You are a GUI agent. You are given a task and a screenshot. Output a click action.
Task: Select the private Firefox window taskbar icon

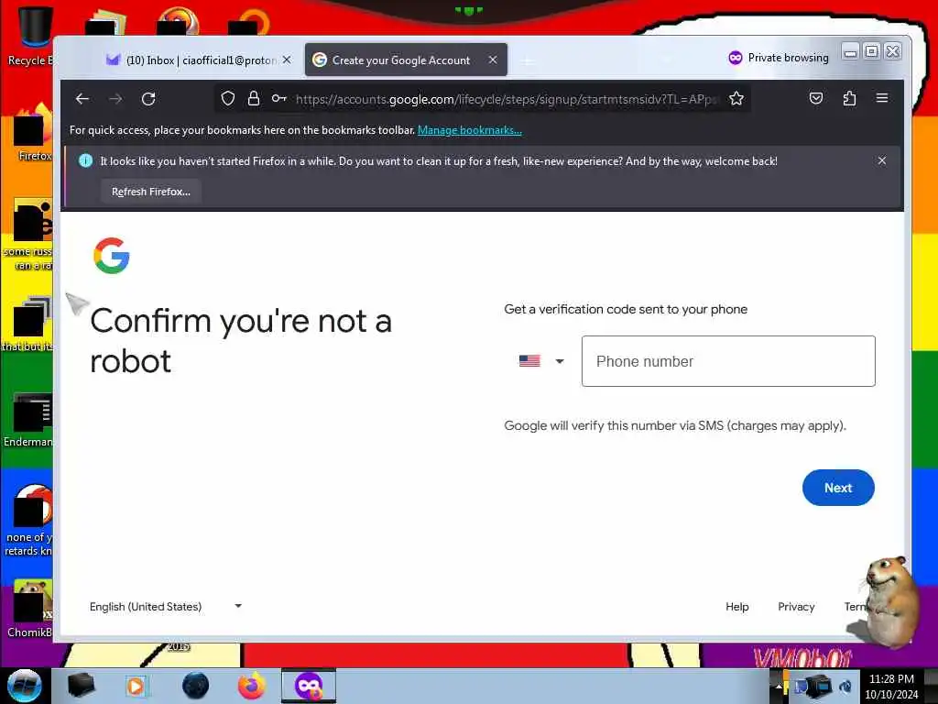[309, 686]
